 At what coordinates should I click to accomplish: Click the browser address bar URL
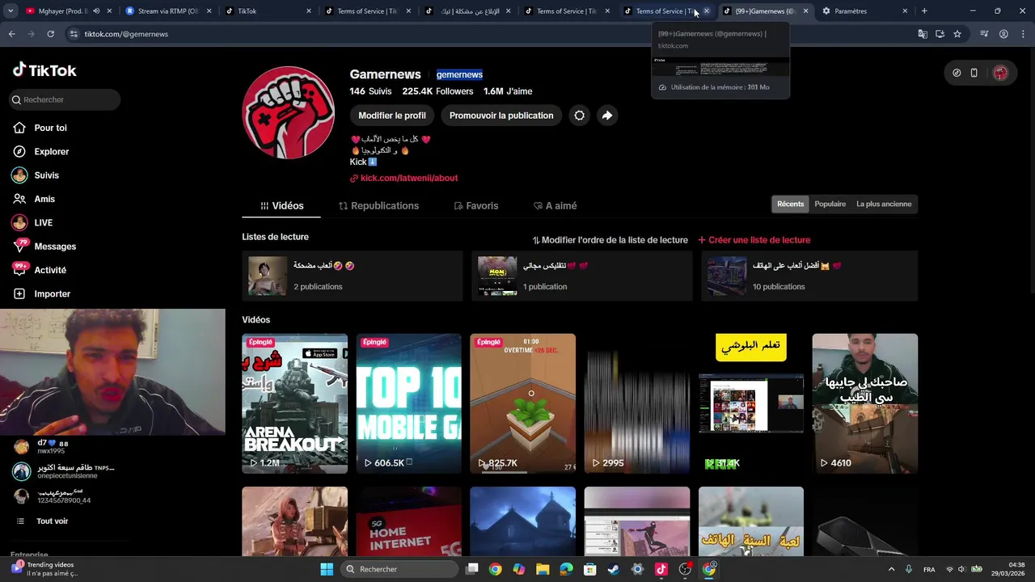tap(125, 34)
